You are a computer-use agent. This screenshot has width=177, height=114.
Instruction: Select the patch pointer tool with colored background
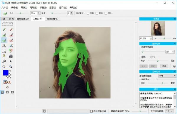click(11, 51)
